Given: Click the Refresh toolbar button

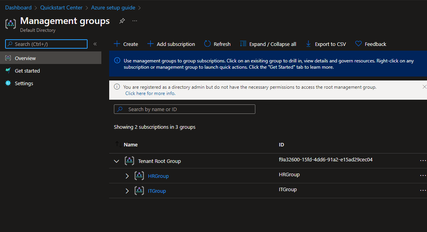Looking at the screenshot, I should tap(217, 44).
